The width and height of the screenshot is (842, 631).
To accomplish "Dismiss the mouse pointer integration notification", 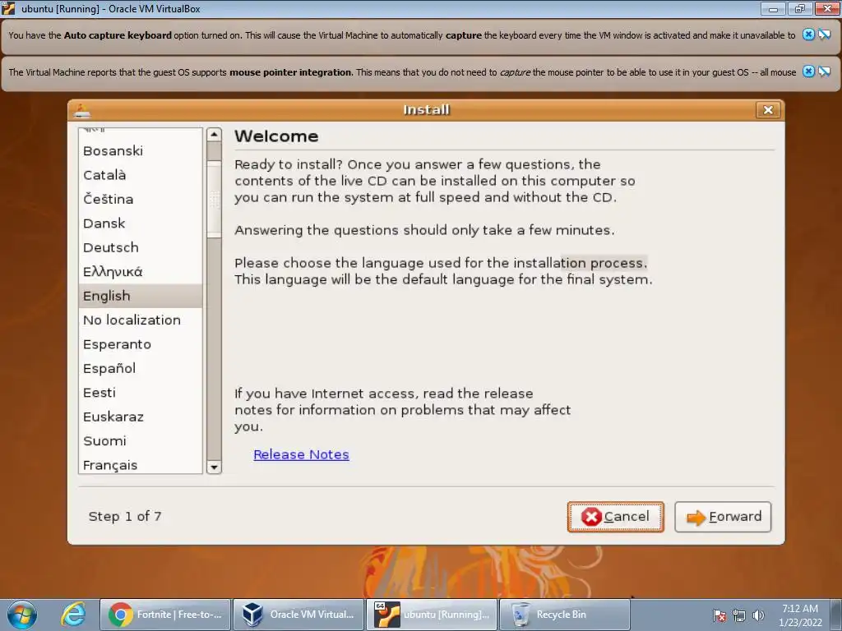I will pos(808,71).
